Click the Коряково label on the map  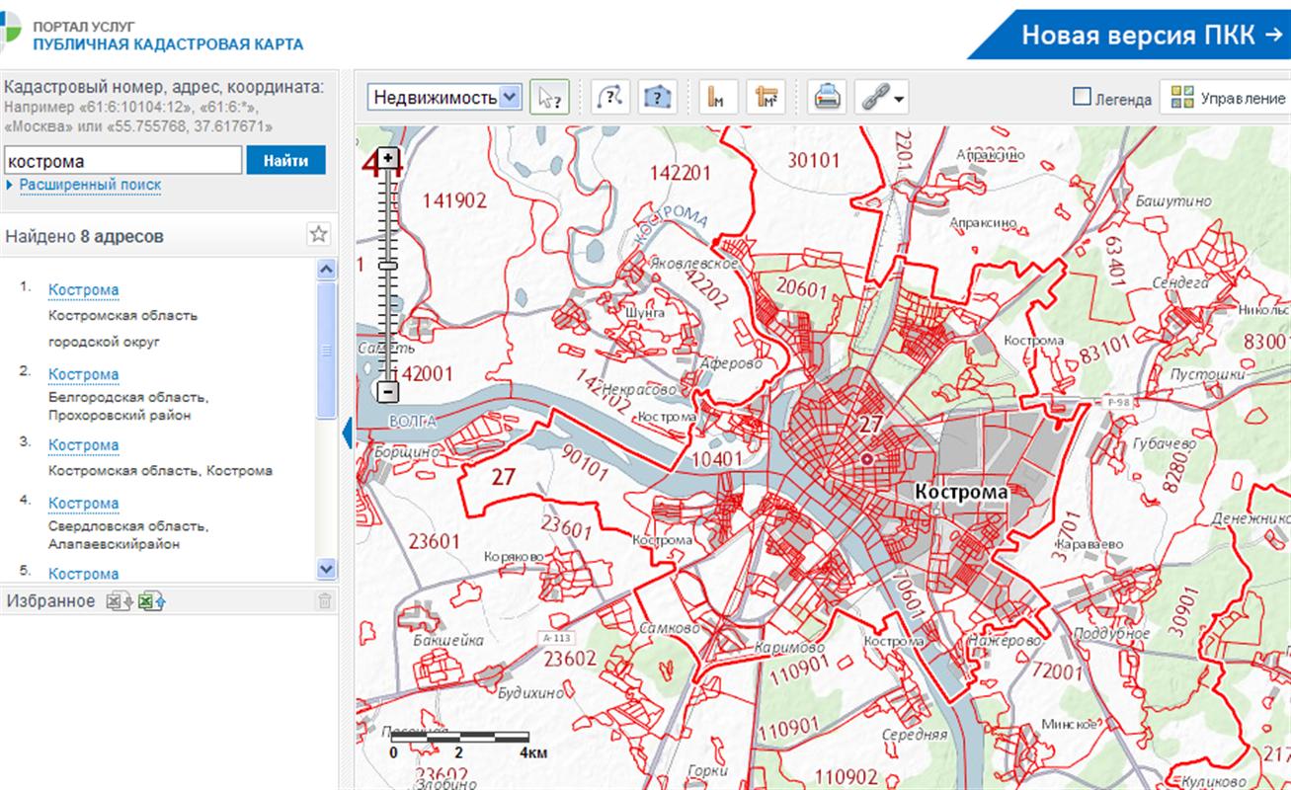514,557
